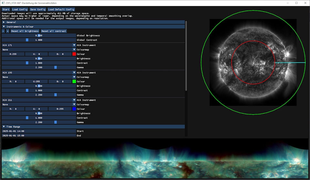Viewport: 310px width, 180px height.
Task: Remove an instrument with minus button
Action: 3,31
